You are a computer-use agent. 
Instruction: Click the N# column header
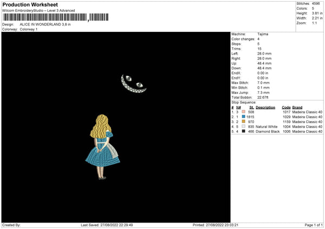tap(238, 107)
